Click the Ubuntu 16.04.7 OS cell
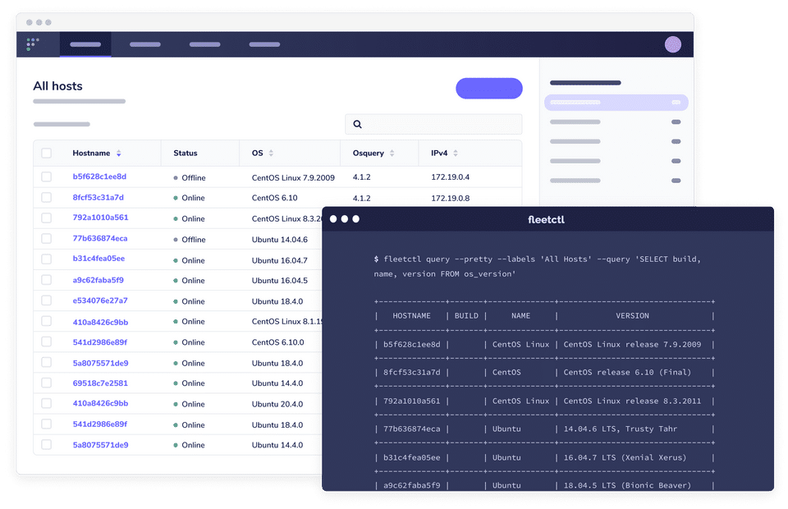 click(279, 261)
